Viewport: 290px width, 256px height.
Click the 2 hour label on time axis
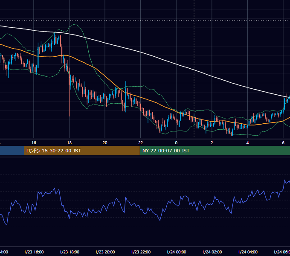(x=212, y=143)
